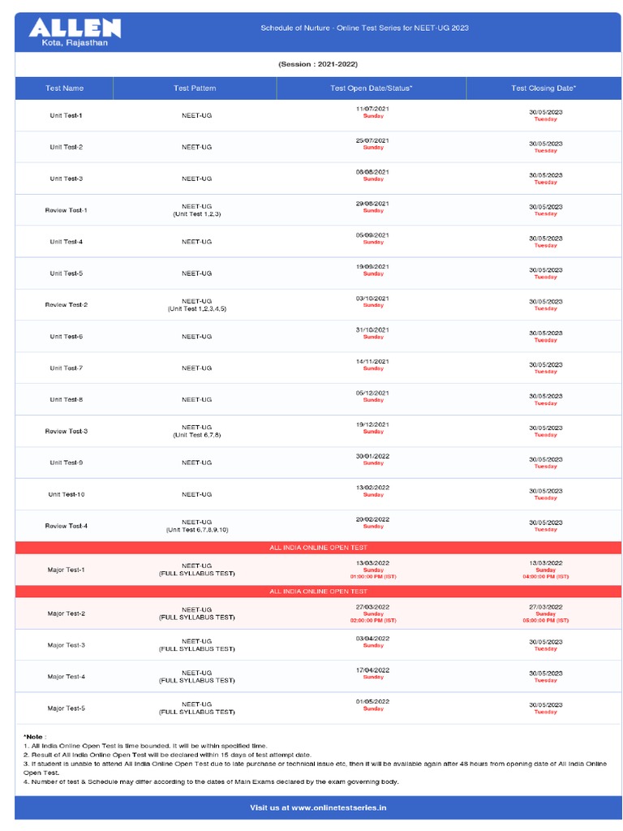The image size is (623, 831).
Task: Select the Unit Test-1 row name
Action: pos(66,115)
